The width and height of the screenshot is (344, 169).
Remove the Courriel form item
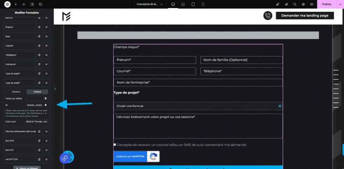point(46,46)
